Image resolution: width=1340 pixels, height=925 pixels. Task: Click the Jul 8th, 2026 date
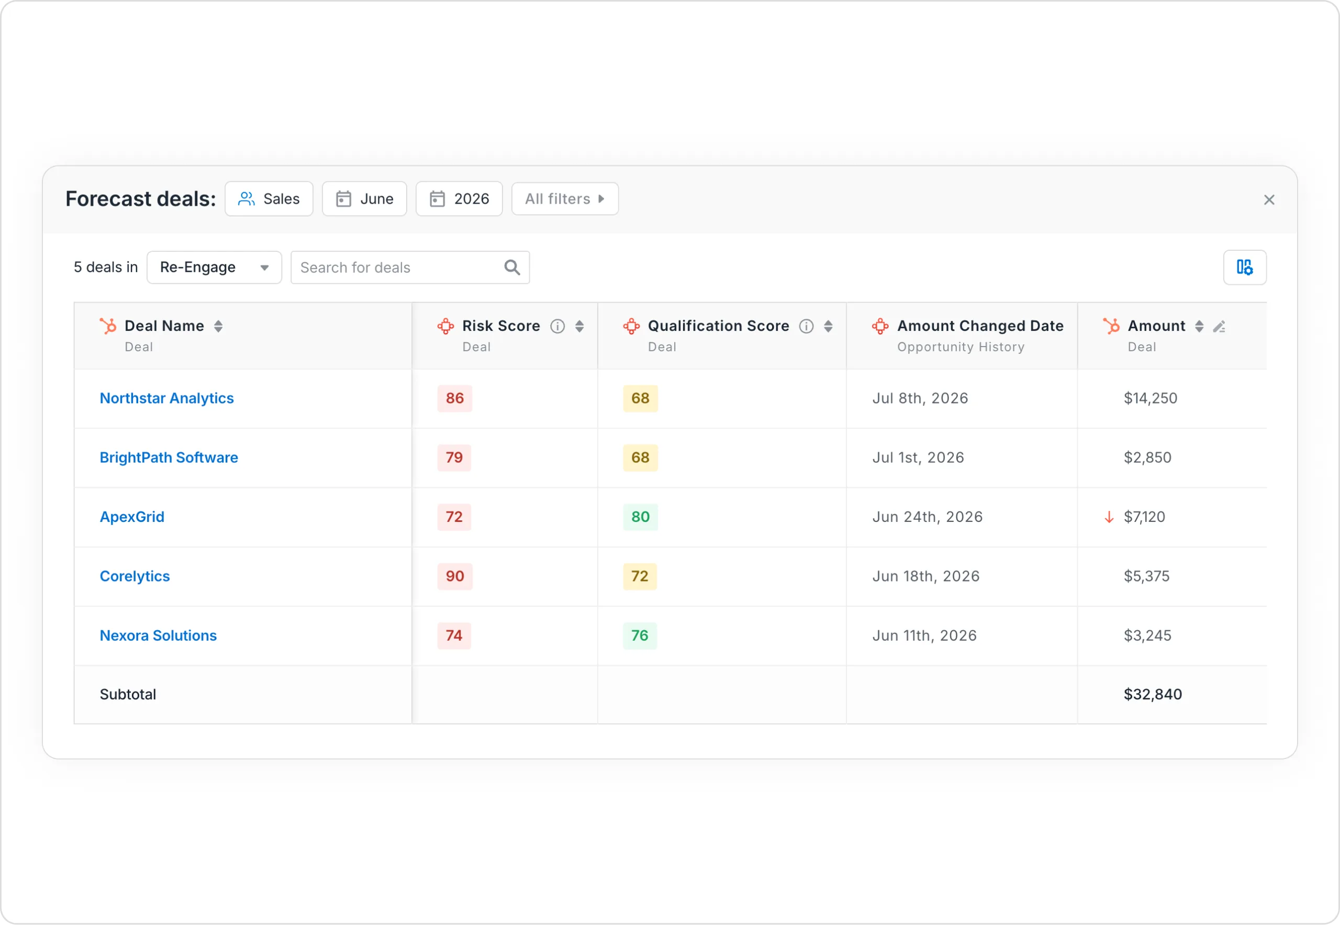920,398
